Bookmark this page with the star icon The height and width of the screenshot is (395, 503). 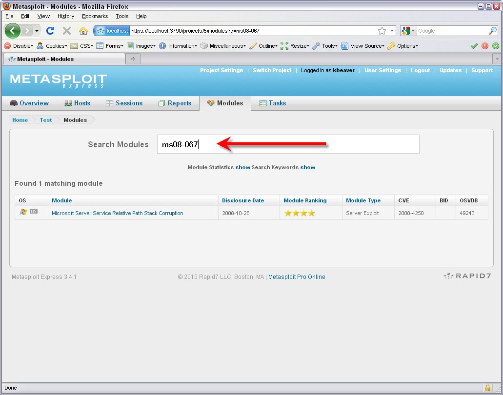click(382, 31)
